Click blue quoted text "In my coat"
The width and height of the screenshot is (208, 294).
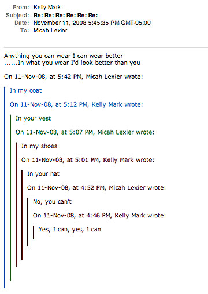(26, 90)
